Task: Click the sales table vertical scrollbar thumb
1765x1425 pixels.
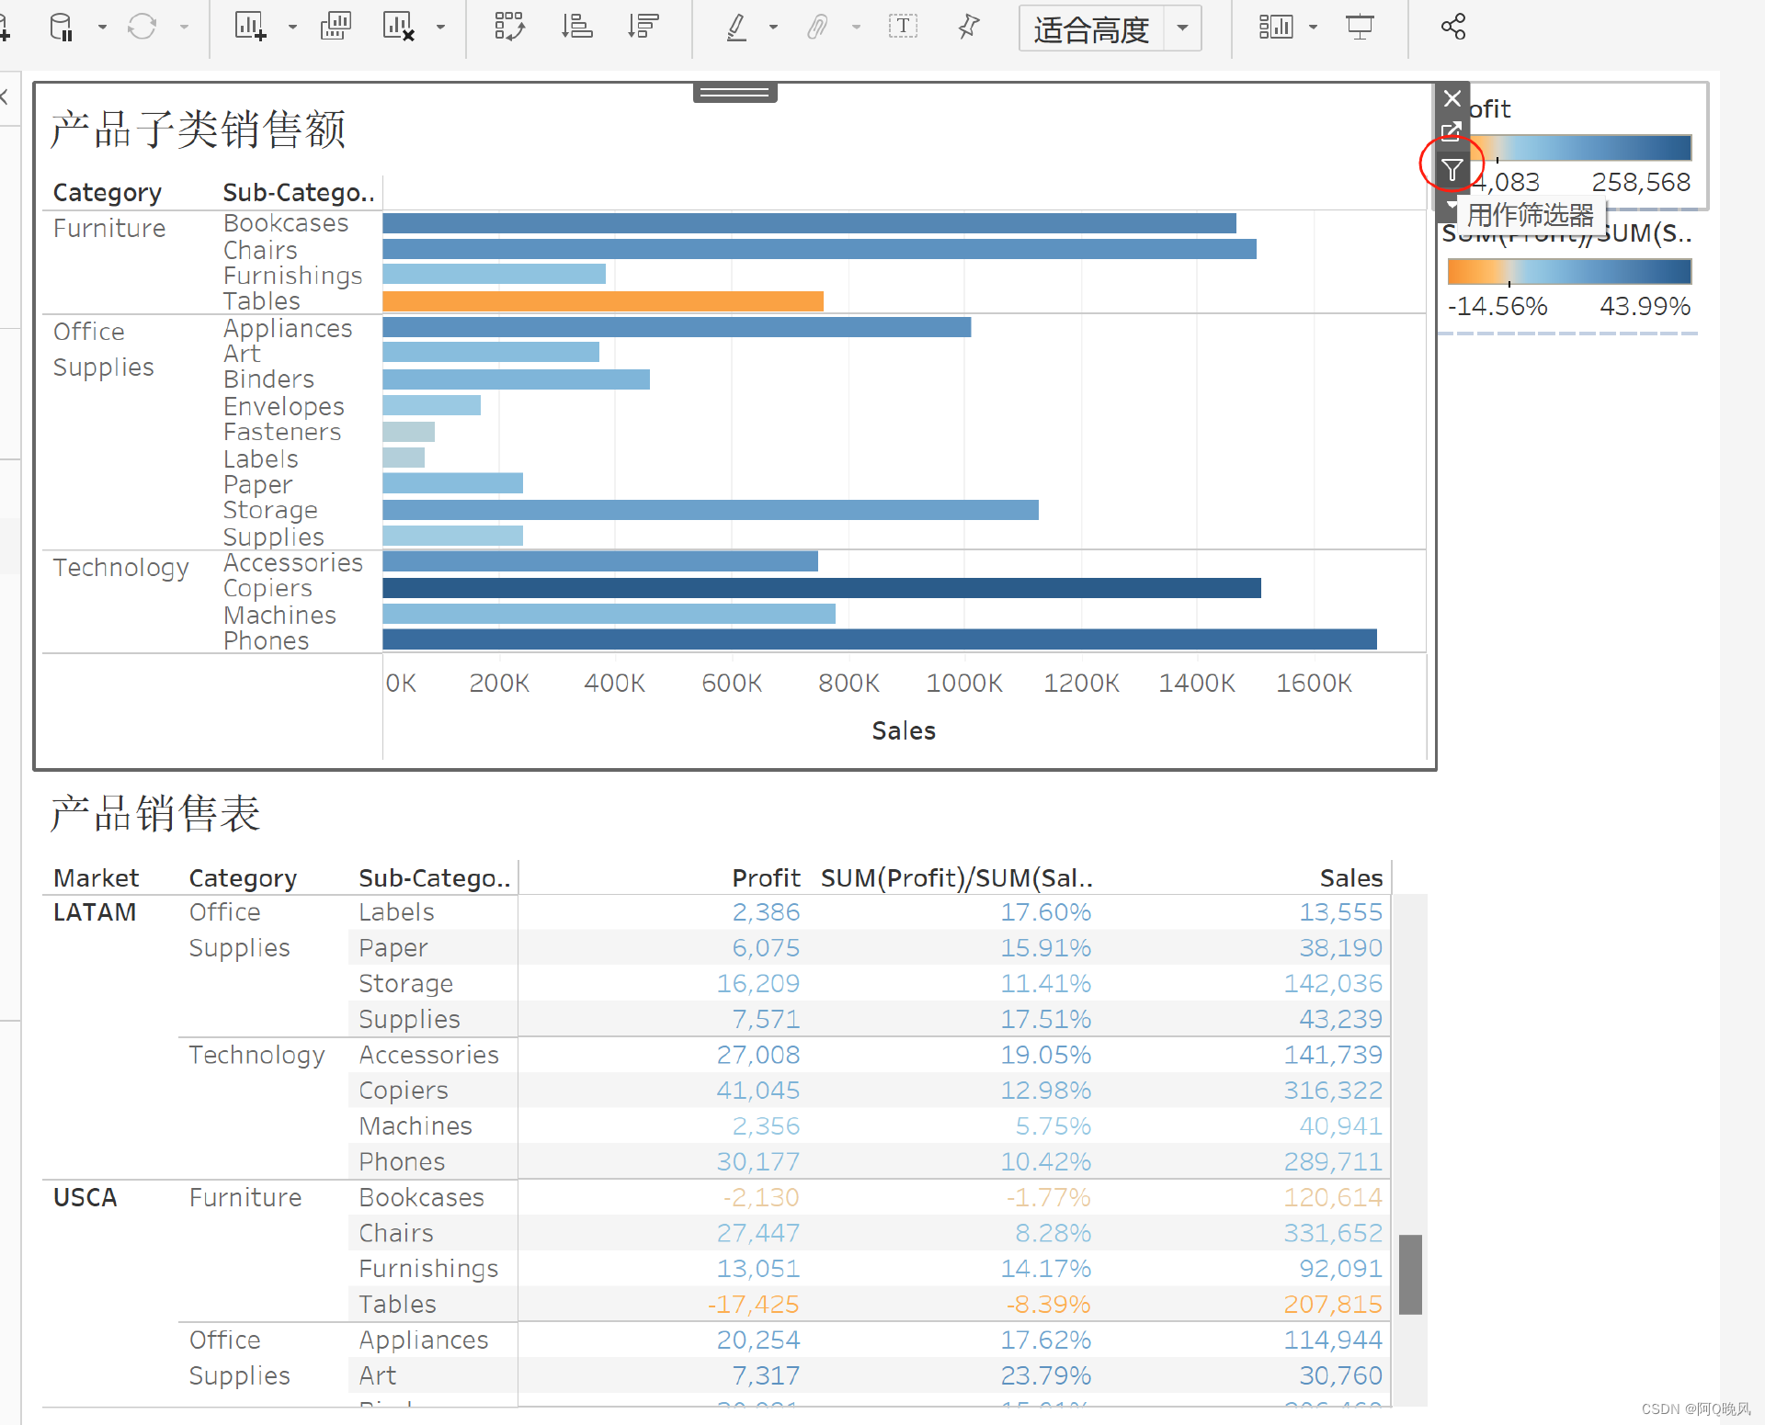Action: coord(1410,1273)
